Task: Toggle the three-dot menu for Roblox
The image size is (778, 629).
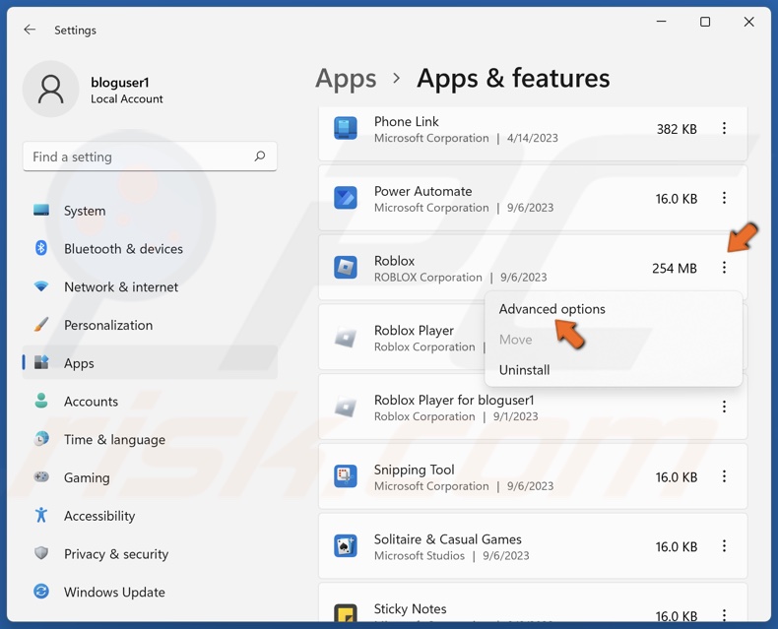Action: [x=724, y=268]
